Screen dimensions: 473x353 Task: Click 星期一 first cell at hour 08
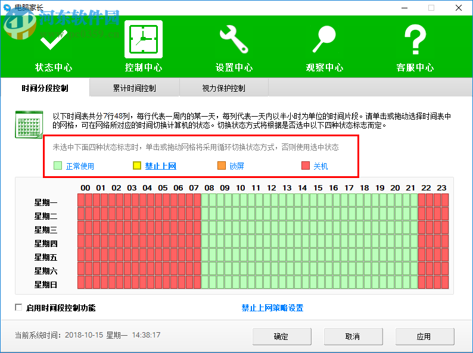[x=205, y=200]
